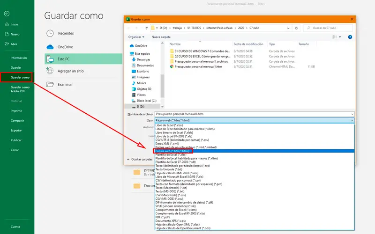Screen dimensions: 375x234
Task: Click the Nombre de archivo field
Action: [x=254, y=114]
